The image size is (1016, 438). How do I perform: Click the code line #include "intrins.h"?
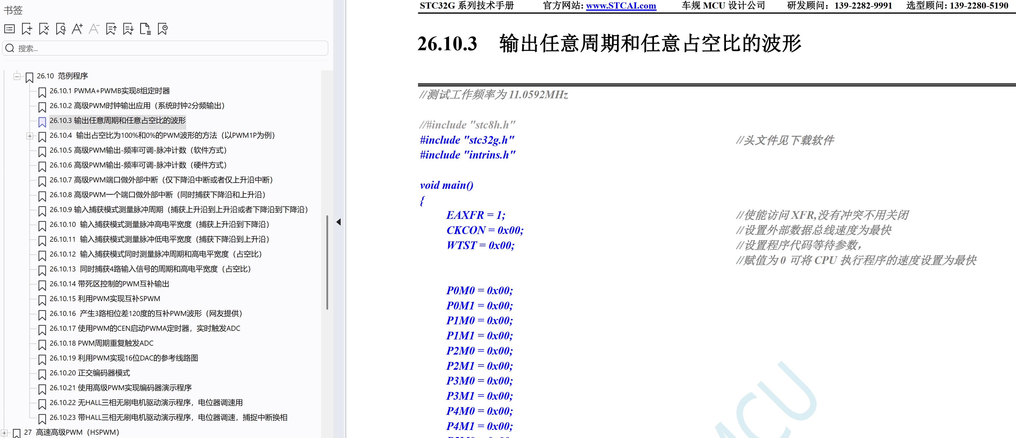467,155
